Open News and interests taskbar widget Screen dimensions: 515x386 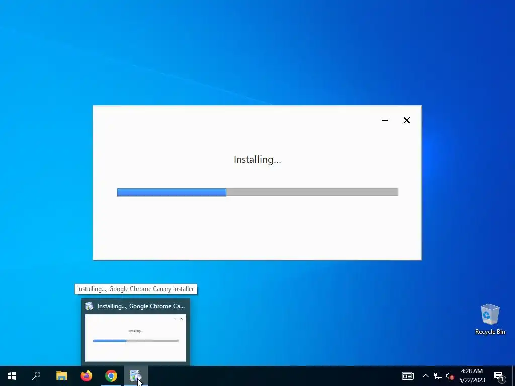tap(407, 376)
